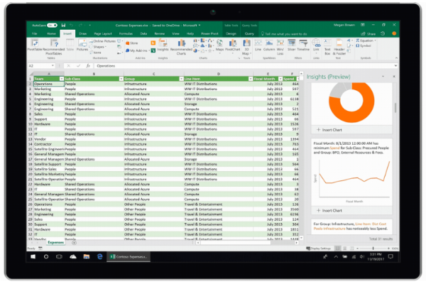Open the 3D Map tool

[246, 47]
